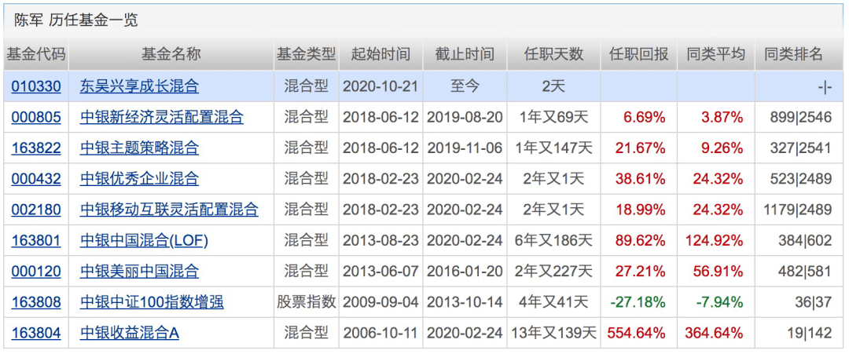This screenshot has height=354, width=849.
Task: Select the negative return -27.18%
Action: coord(638,302)
